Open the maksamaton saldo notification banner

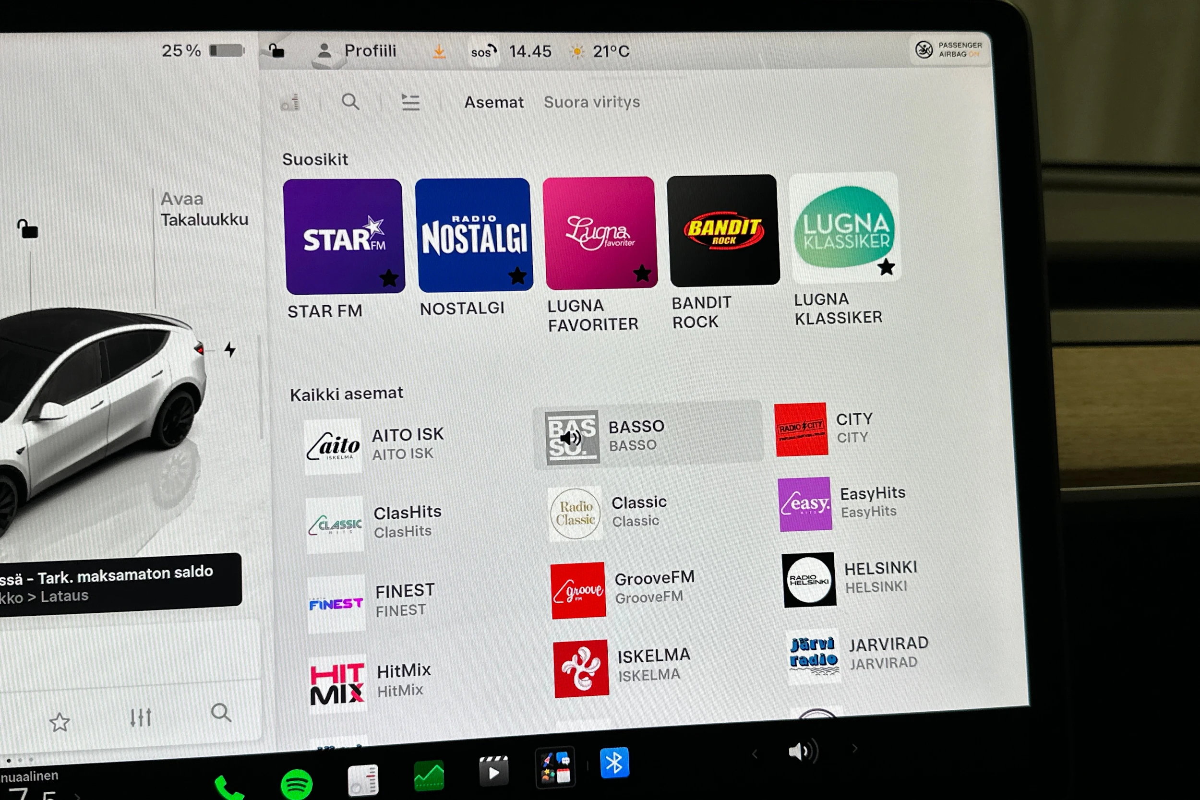click(120, 585)
